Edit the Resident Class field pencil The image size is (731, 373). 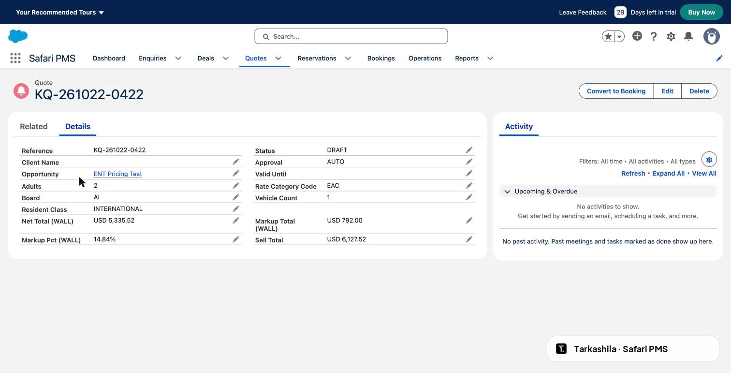click(x=236, y=209)
